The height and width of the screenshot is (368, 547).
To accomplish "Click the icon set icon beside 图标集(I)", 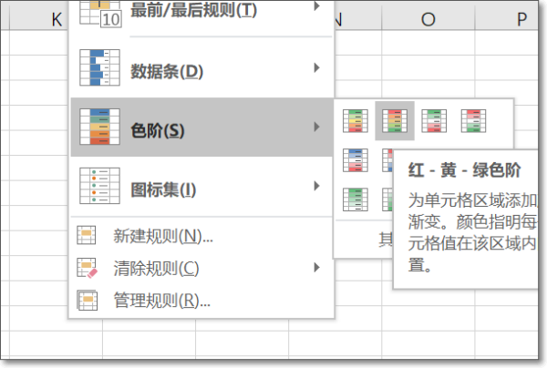I will (99, 186).
